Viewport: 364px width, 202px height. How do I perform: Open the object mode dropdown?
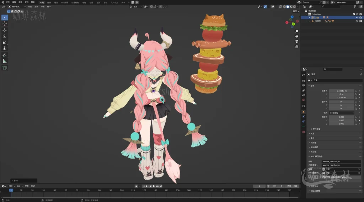17,7
